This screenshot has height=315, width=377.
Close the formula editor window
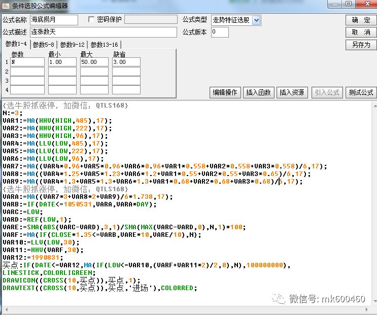point(366,4)
